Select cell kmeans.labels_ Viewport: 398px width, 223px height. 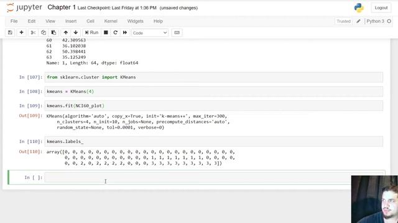point(213,141)
